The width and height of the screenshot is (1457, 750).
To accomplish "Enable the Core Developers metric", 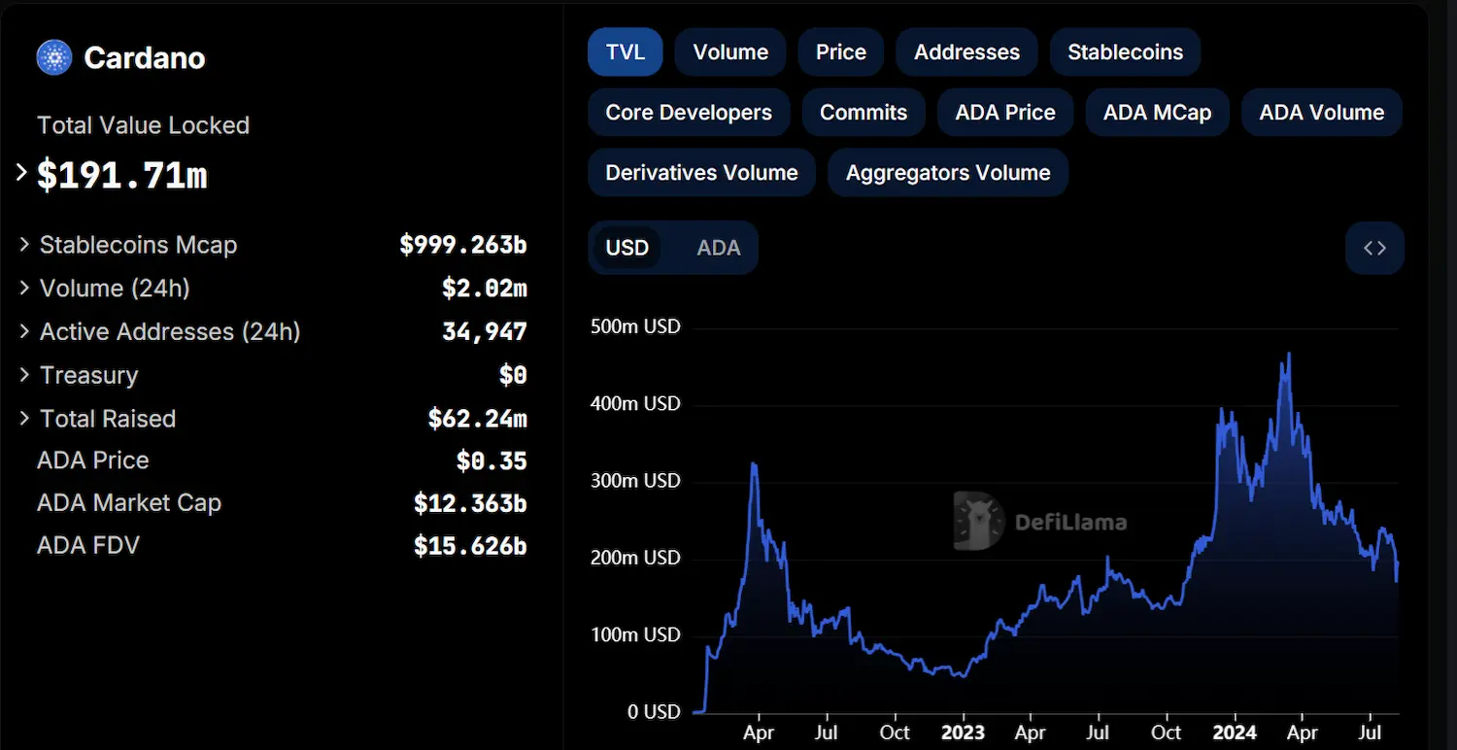I will pos(689,113).
